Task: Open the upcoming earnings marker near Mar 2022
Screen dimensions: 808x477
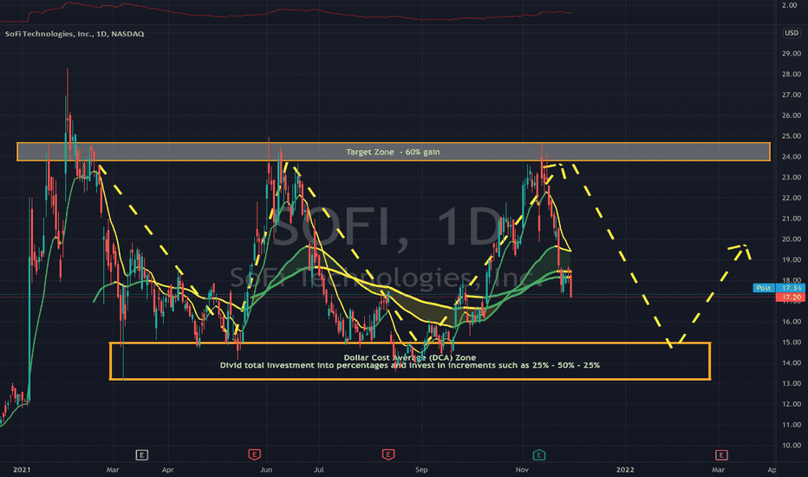Action: click(x=721, y=454)
